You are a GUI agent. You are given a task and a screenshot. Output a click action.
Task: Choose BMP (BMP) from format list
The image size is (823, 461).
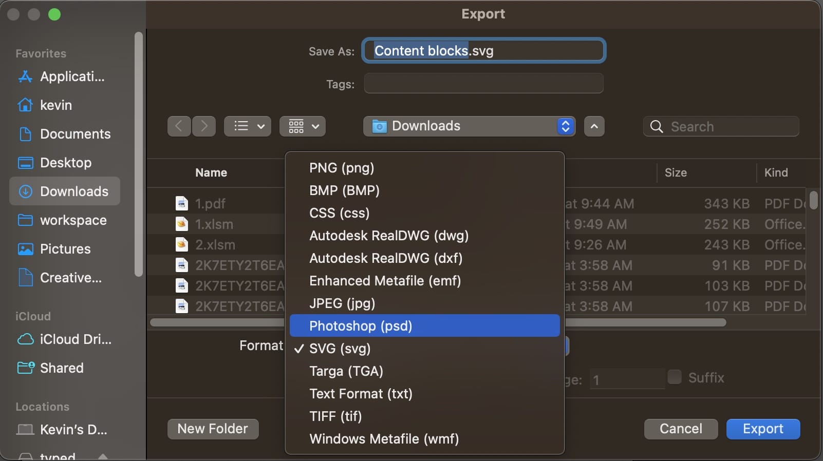pos(424,190)
